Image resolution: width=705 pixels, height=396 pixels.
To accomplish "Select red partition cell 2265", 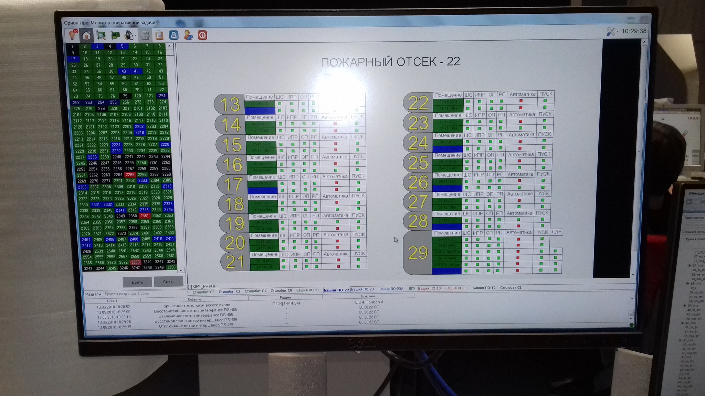I will tap(130, 175).
